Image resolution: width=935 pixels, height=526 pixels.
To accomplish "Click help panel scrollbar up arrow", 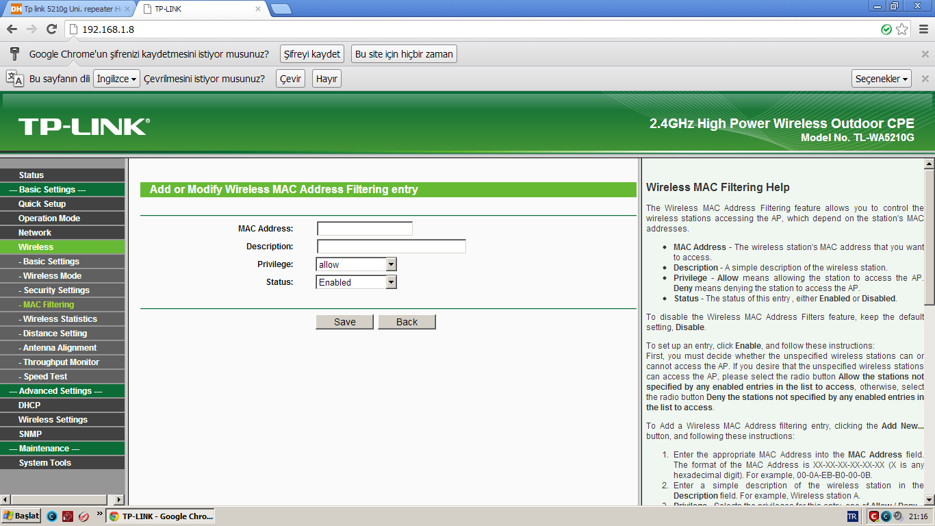I will click(930, 164).
